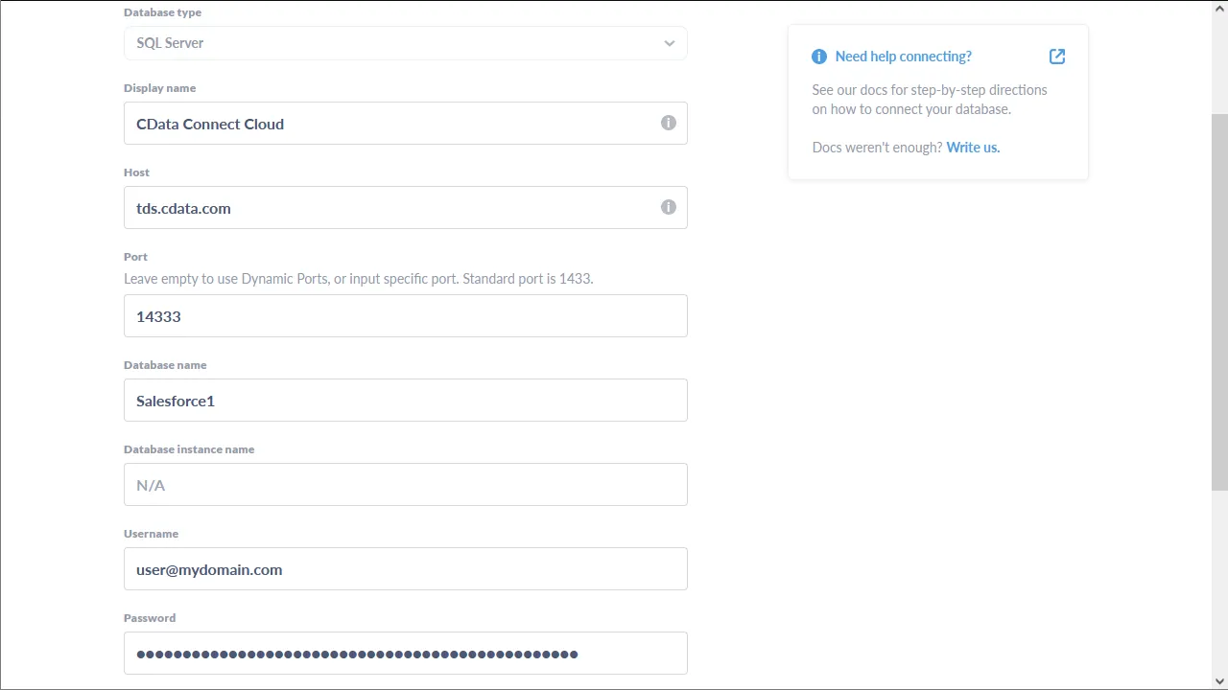The height and width of the screenshot is (690, 1228).
Task: Click the Database name field with Salesforce1
Action: (405, 401)
